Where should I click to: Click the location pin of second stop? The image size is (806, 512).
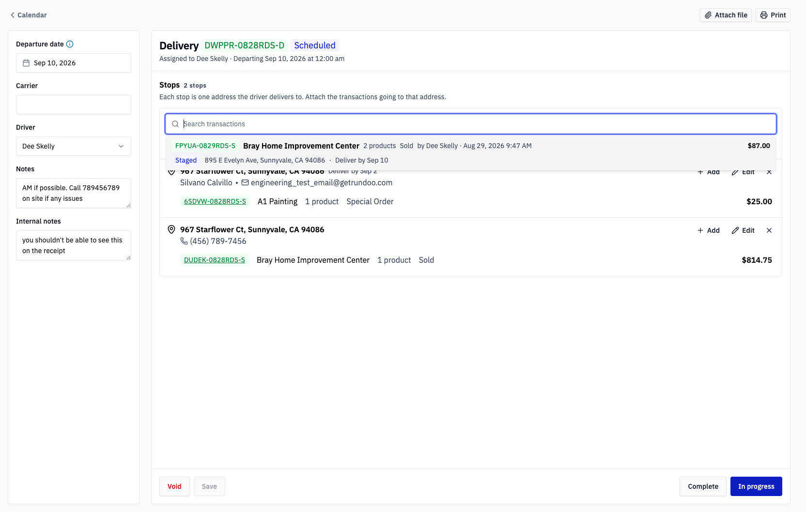point(171,229)
